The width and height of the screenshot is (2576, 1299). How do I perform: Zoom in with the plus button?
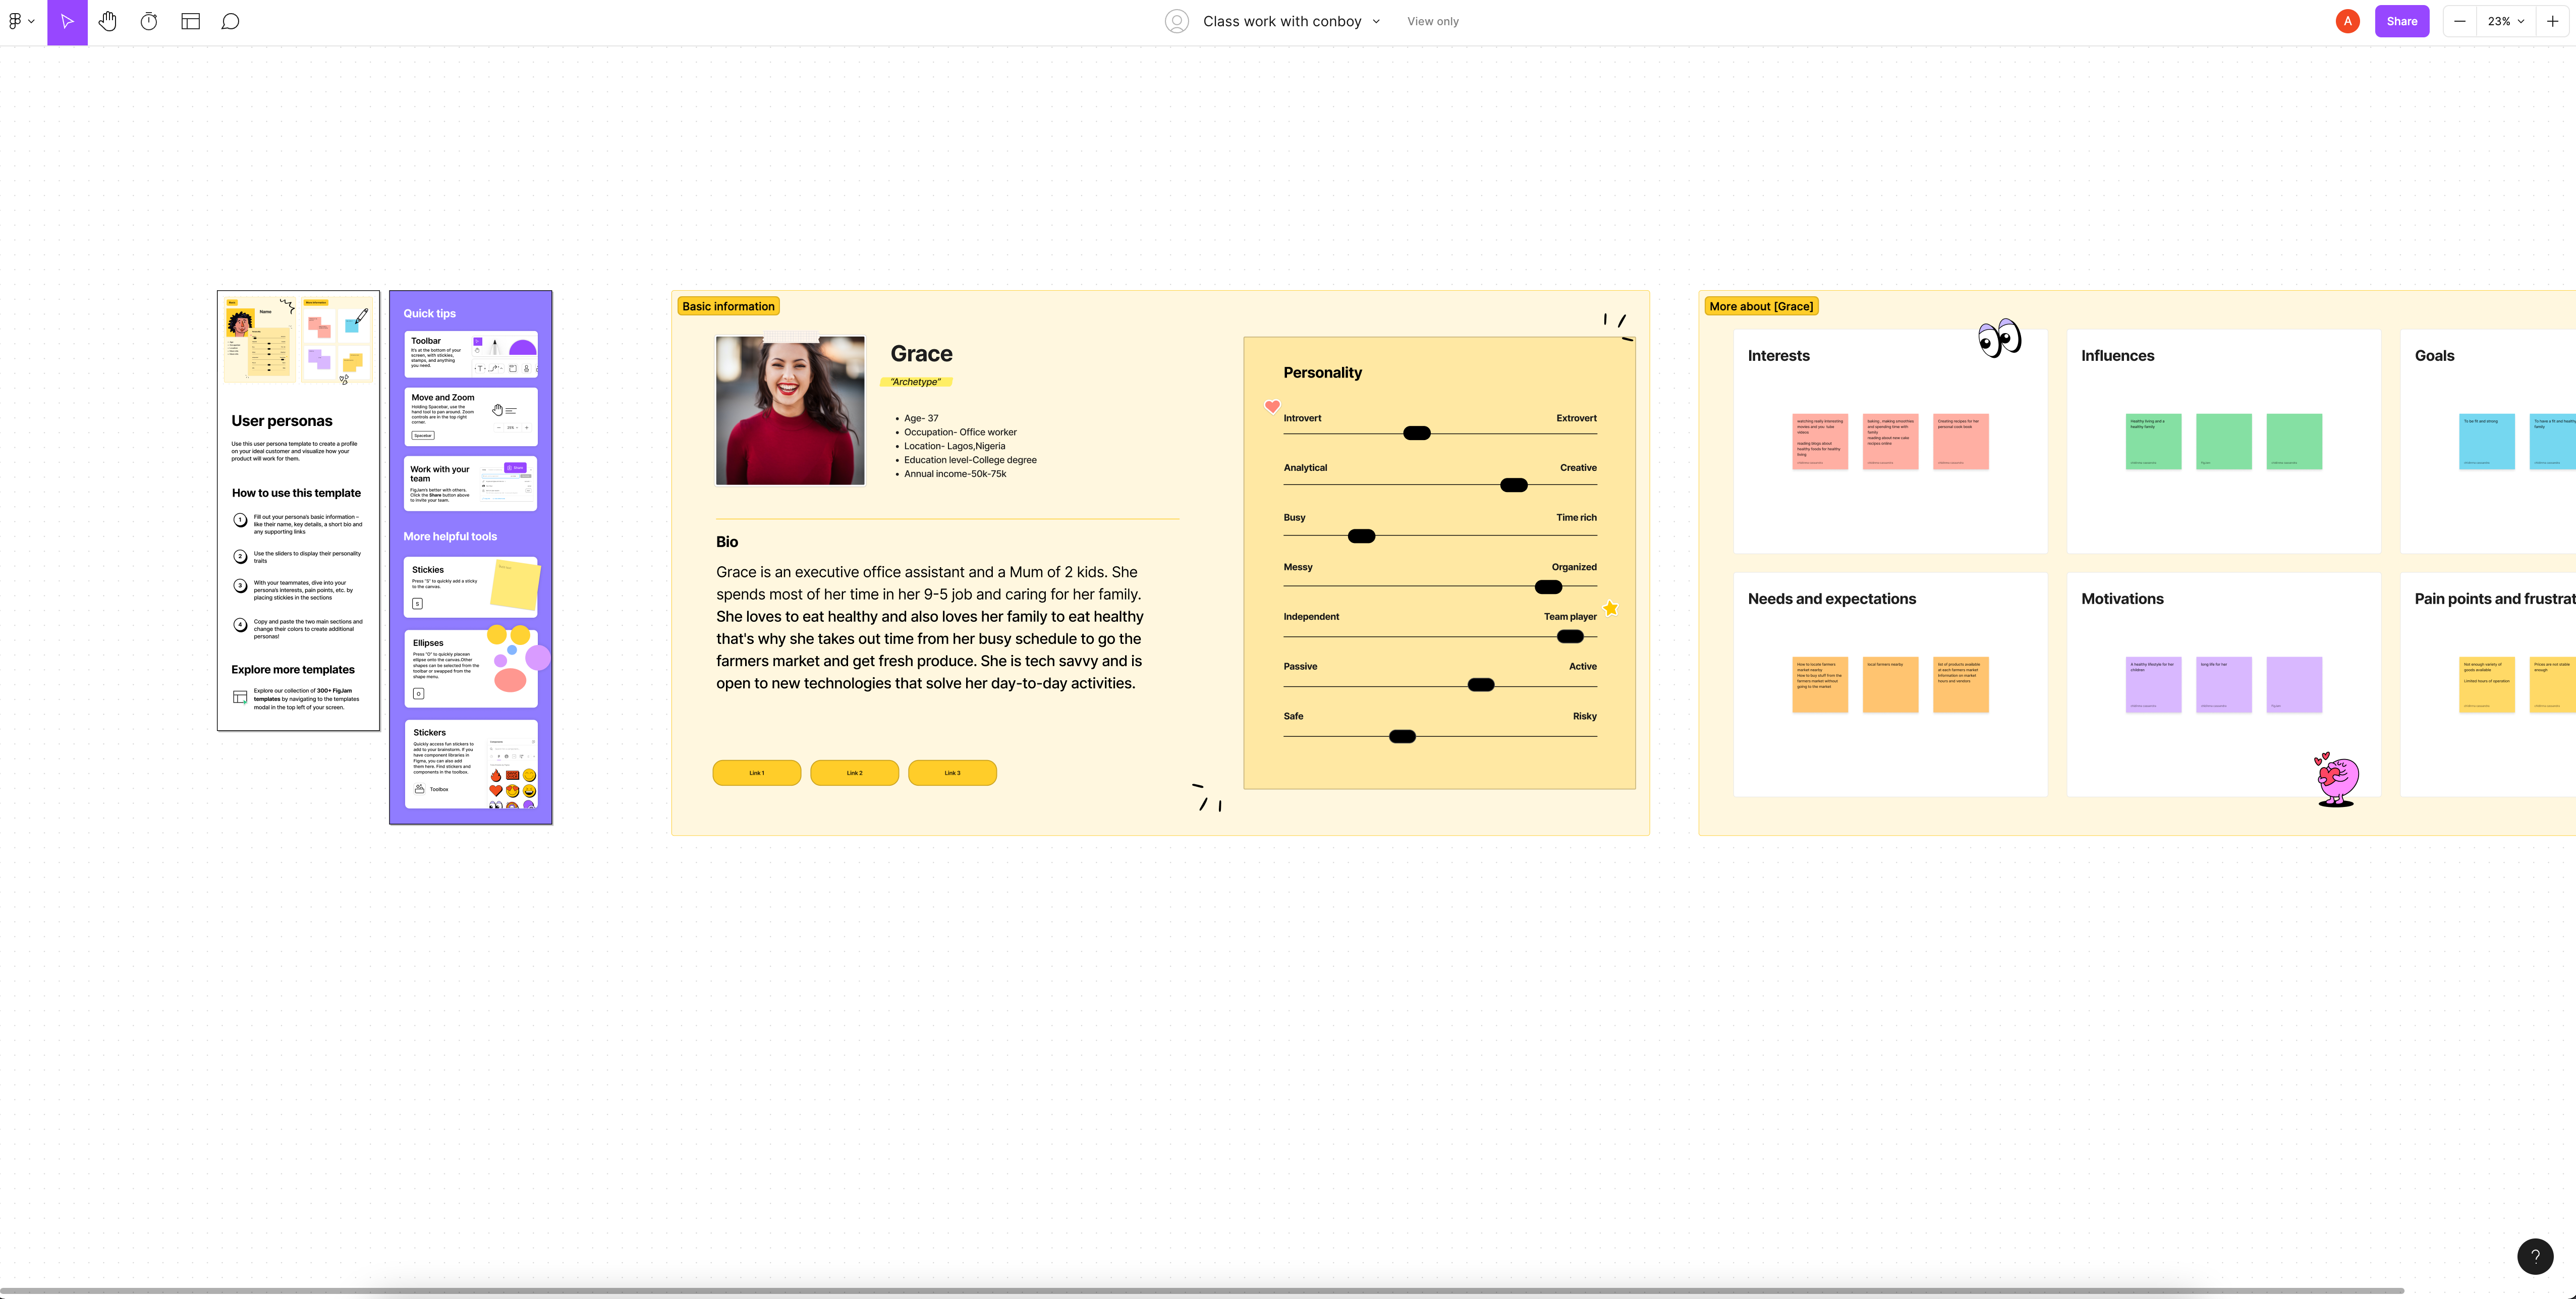pyautogui.click(x=2552, y=21)
